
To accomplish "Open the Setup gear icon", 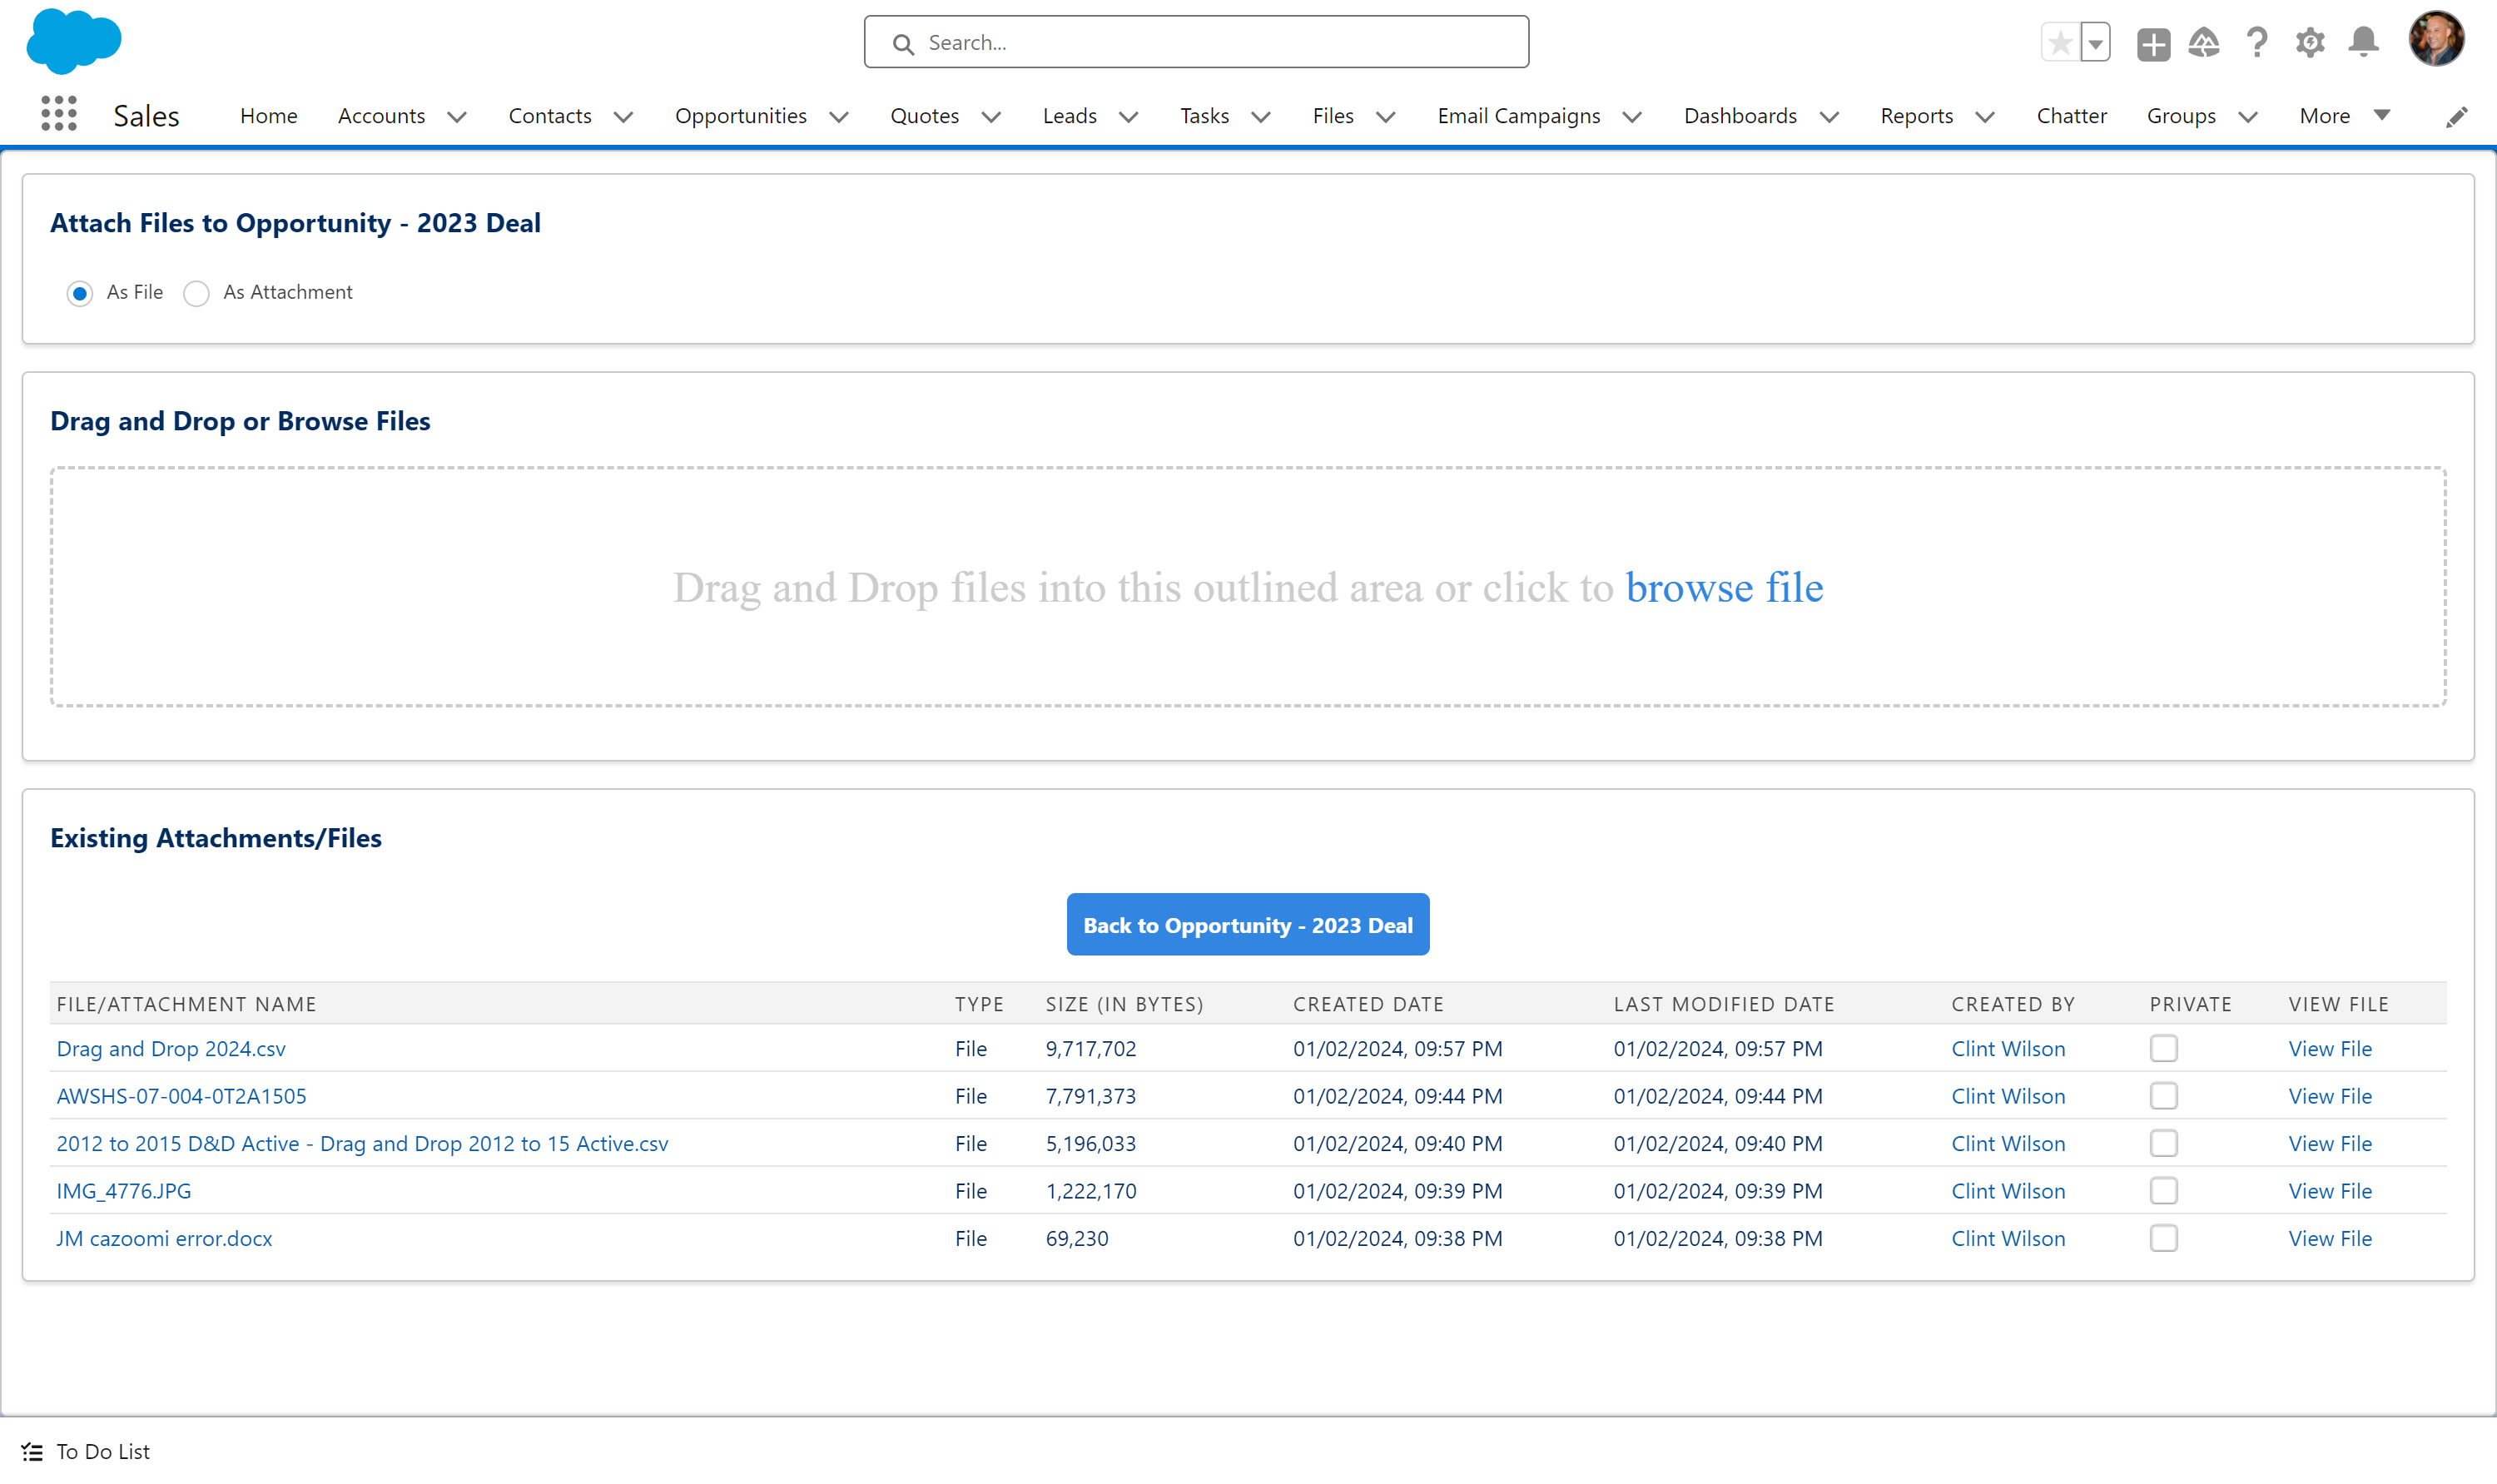I will point(2310,43).
